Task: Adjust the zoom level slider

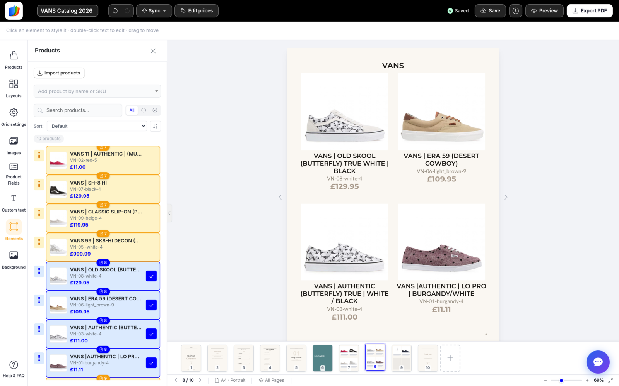Action: tap(566, 381)
